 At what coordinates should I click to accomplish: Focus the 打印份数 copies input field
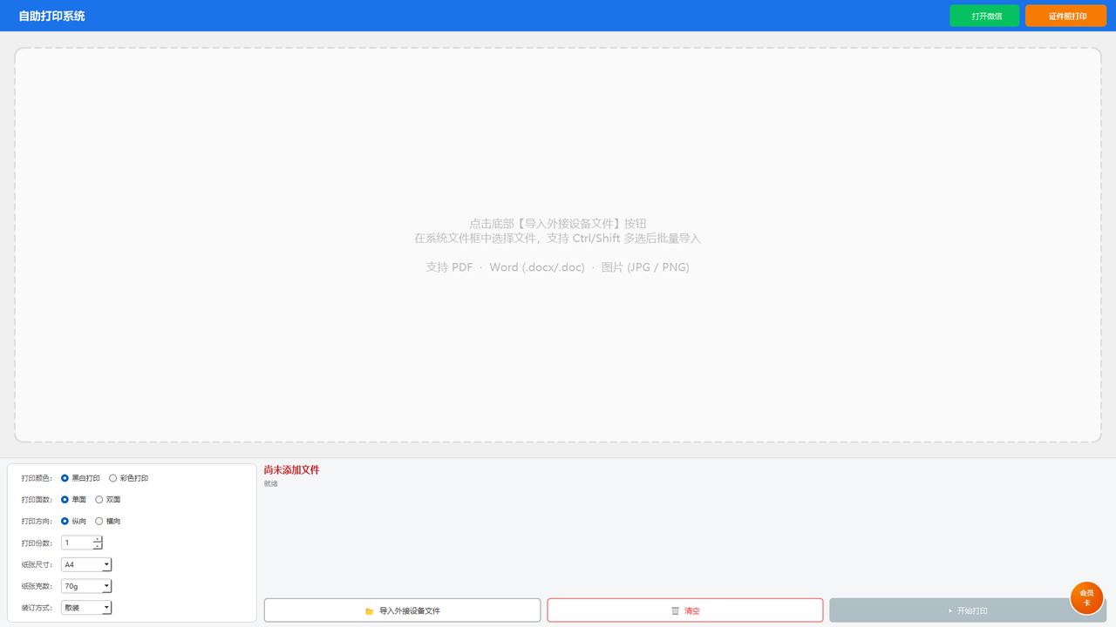pos(77,543)
